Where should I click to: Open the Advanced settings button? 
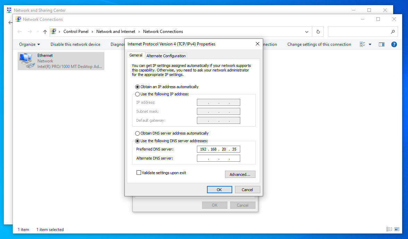click(x=240, y=174)
